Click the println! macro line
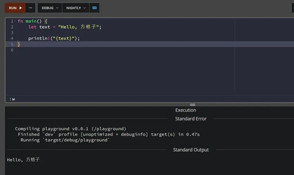 (x=54, y=38)
